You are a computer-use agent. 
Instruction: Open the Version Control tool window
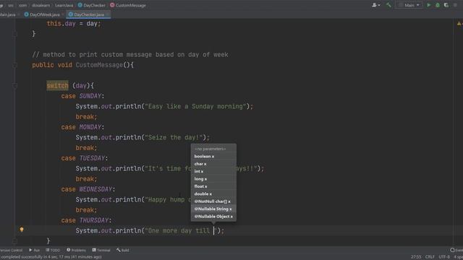(x=11, y=251)
